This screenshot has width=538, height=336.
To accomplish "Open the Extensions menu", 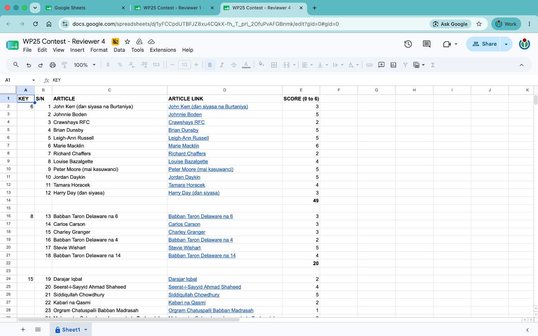I will [x=163, y=50].
